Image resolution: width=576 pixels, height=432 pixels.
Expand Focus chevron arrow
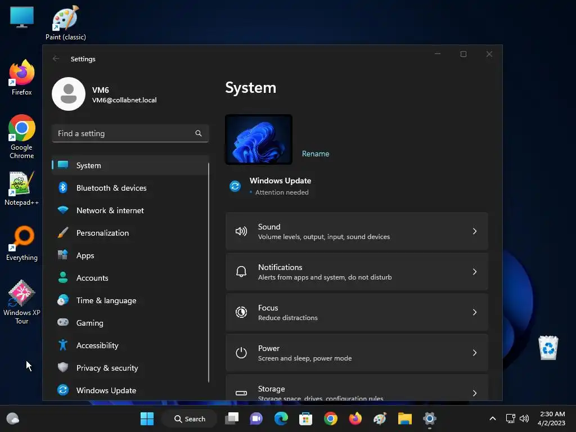[x=475, y=312]
